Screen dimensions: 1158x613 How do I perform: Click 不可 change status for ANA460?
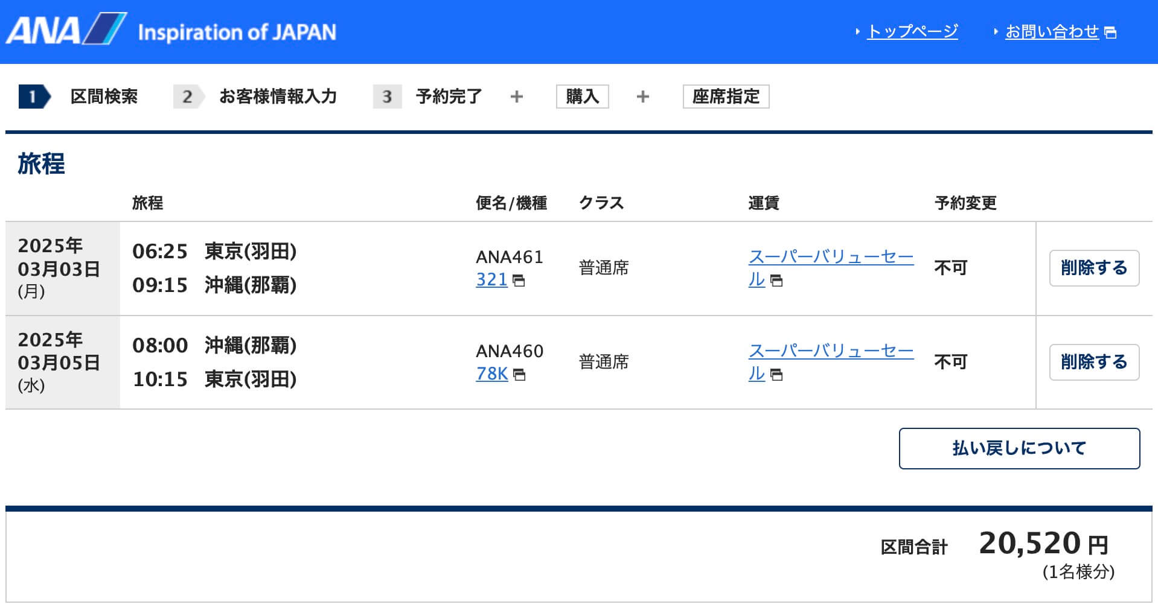coord(951,362)
